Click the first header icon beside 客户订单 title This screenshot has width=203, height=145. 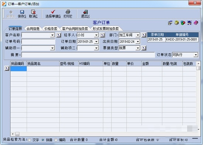tap(170, 23)
